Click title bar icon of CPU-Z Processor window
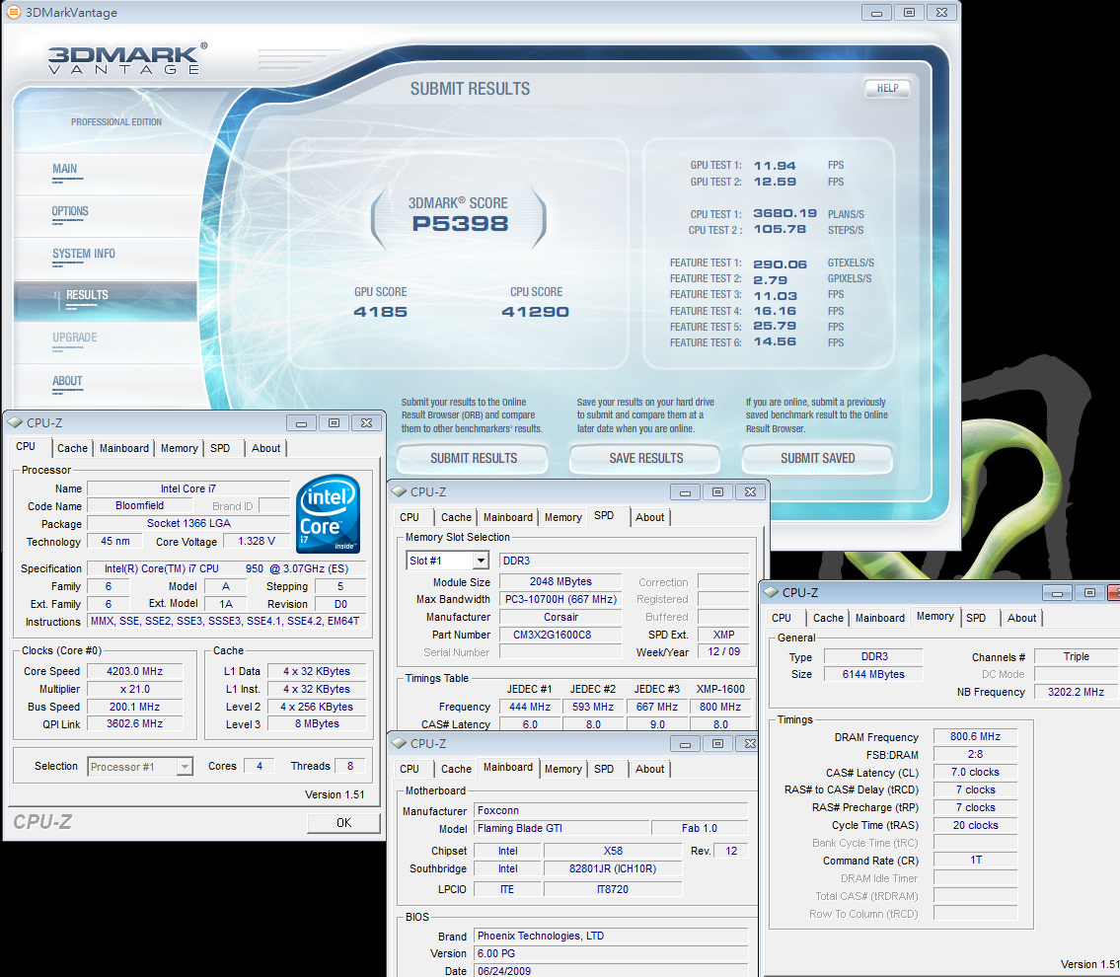Image resolution: width=1120 pixels, height=977 pixels. pyautogui.click(x=15, y=422)
